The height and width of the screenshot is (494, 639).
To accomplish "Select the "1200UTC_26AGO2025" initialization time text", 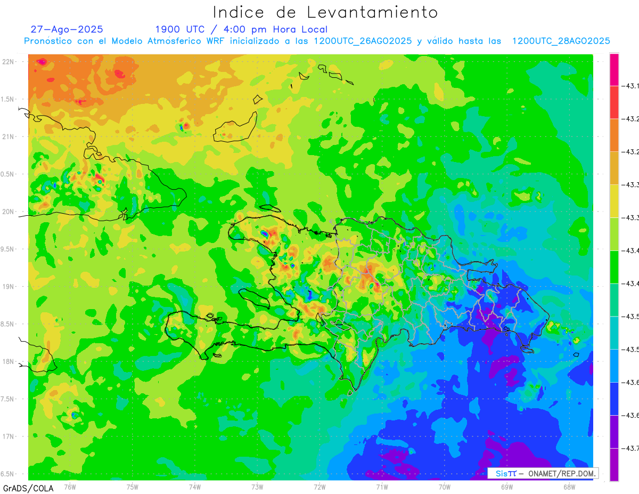I will coord(363,41).
